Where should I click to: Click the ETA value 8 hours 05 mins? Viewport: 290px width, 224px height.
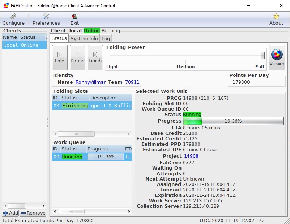coord(202,128)
